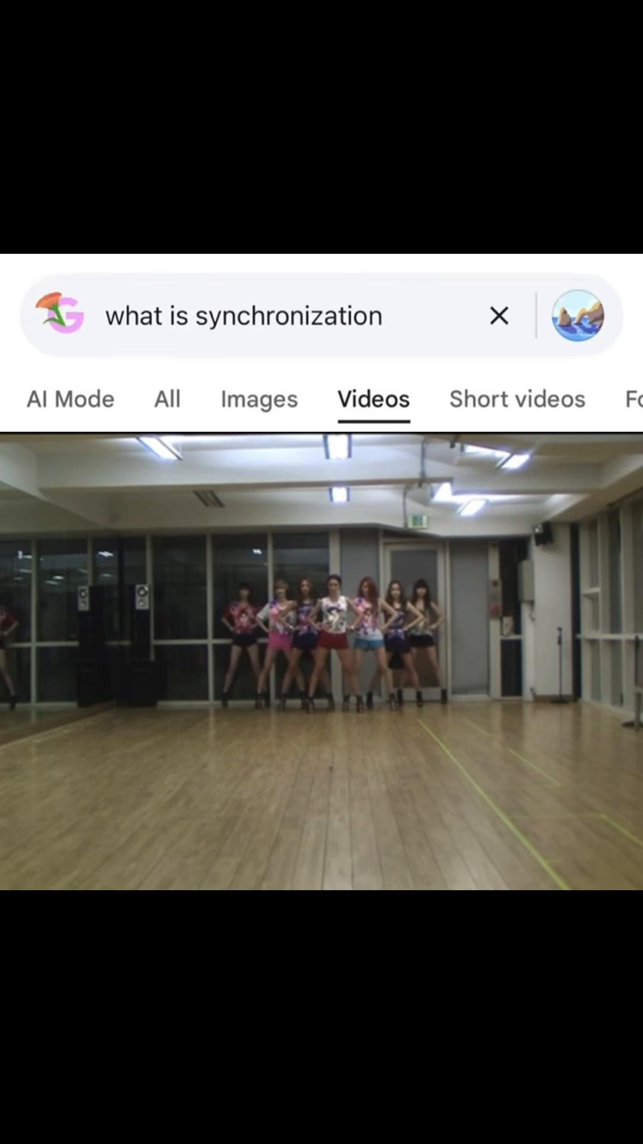
Task: Open the partially visible tab after Short videos
Action: coord(633,399)
